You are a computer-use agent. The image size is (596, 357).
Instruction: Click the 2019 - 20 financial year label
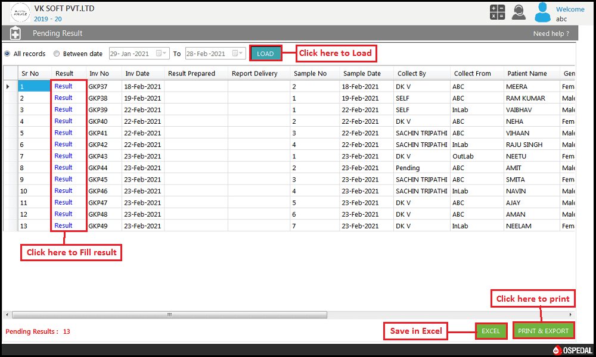48,19
